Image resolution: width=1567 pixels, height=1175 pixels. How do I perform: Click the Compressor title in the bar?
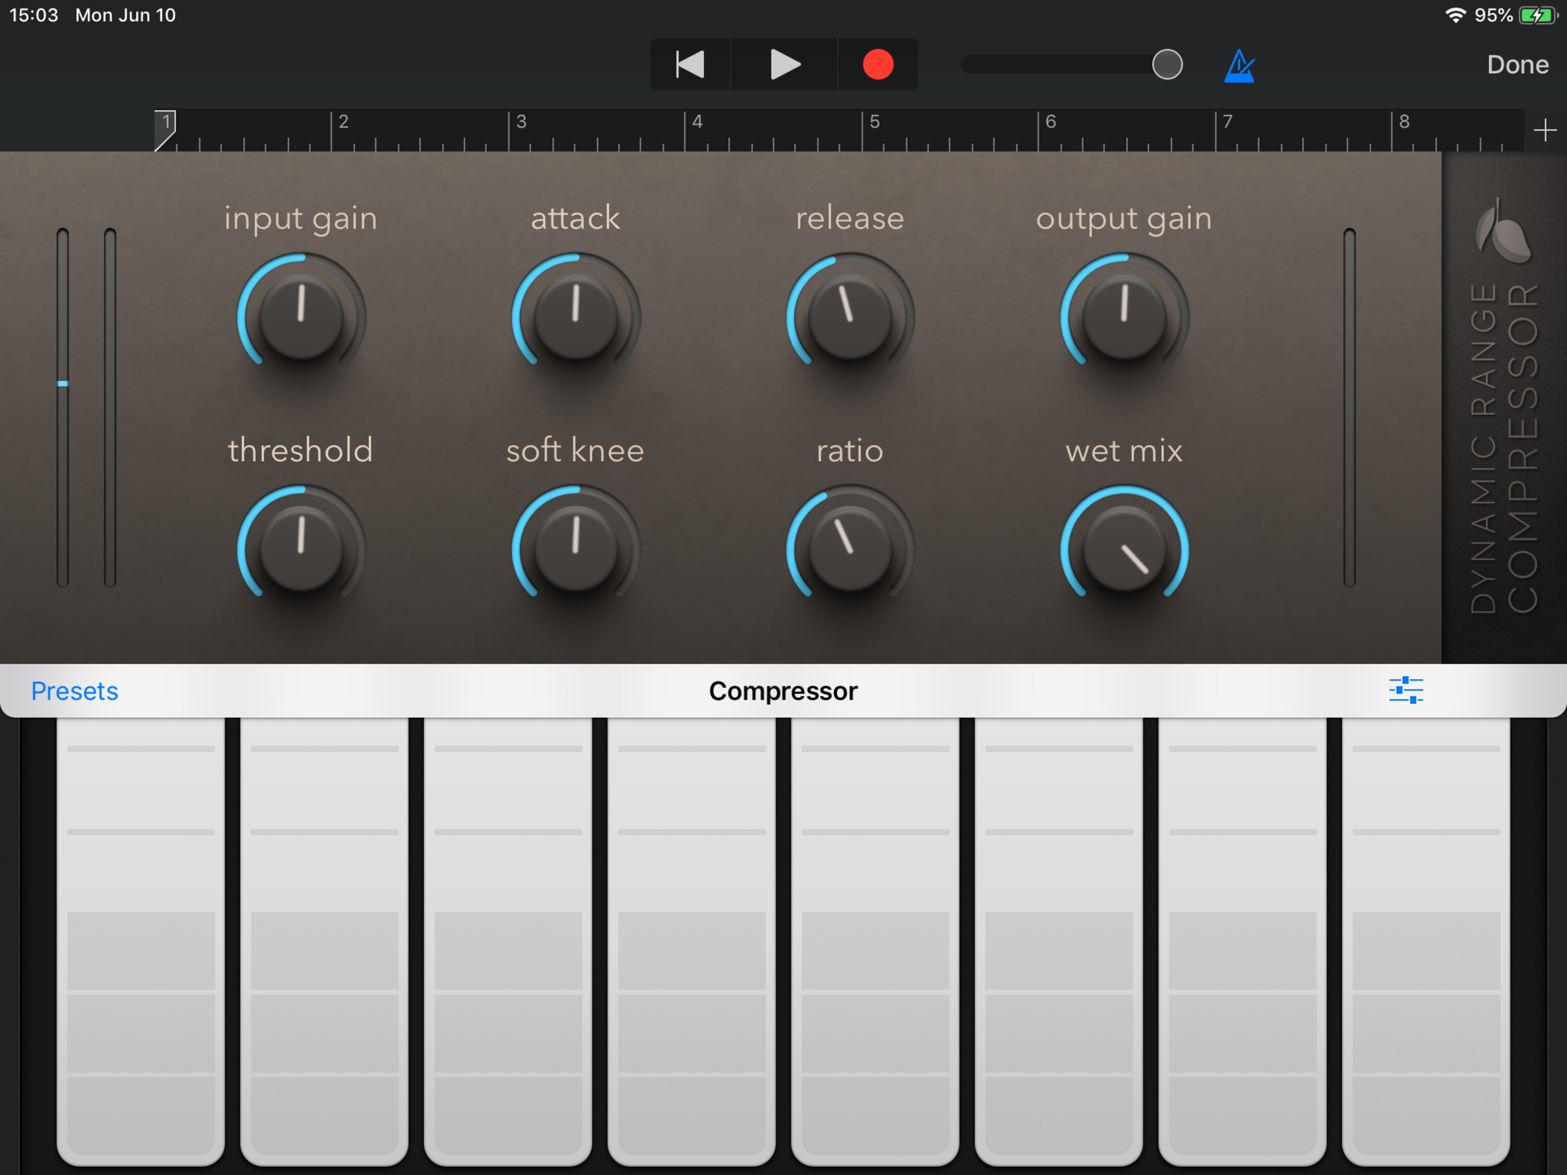click(x=783, y=690)
